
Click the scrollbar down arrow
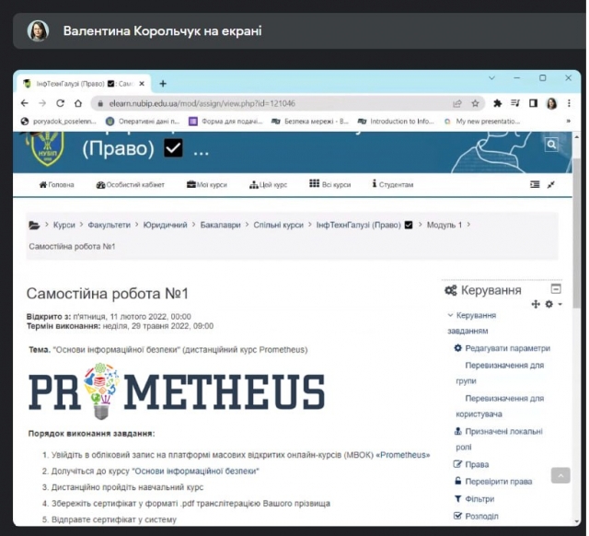click(x=577, y=521)
